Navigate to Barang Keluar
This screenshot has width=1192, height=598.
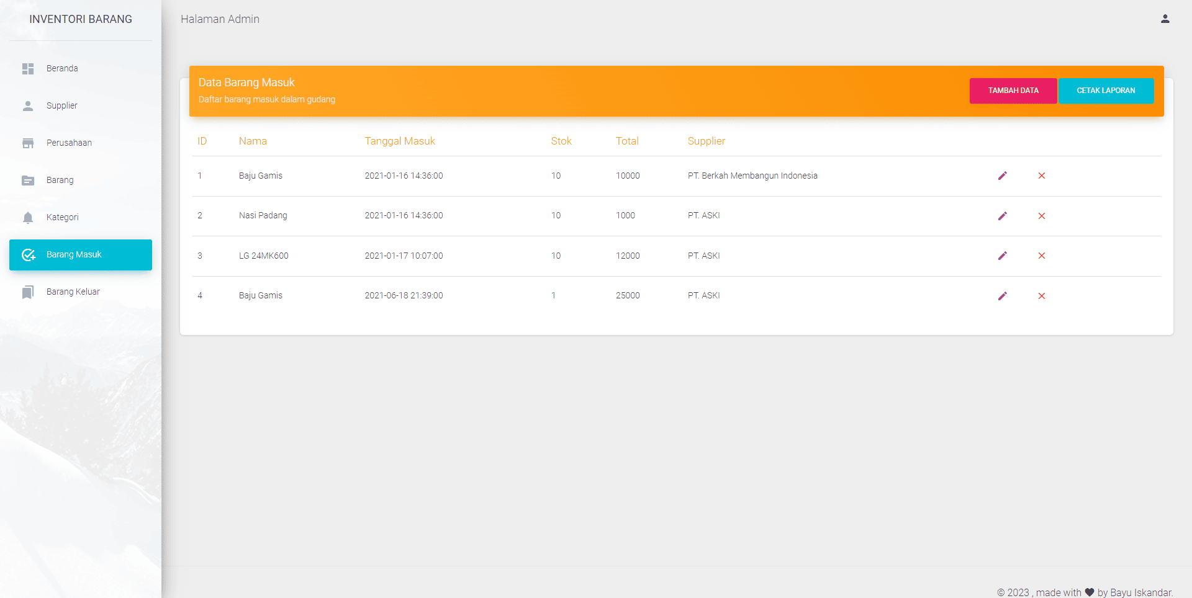(x=81, y=292)
